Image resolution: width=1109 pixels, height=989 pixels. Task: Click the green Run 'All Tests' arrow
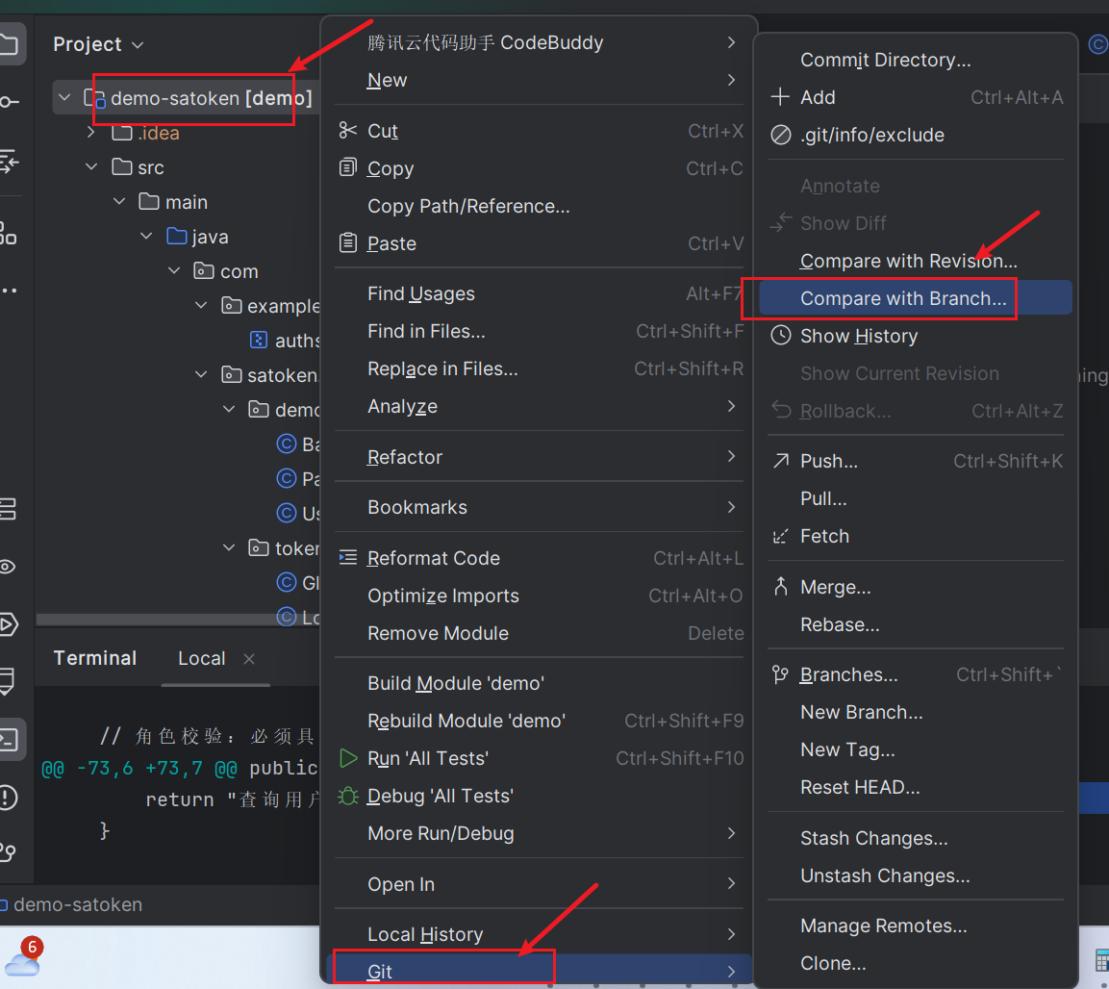point(347,758)
